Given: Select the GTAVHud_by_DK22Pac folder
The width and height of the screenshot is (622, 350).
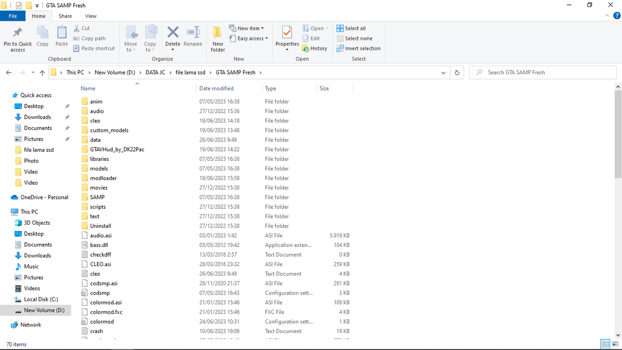Looking at the screenshot, I should coord(117,149).
